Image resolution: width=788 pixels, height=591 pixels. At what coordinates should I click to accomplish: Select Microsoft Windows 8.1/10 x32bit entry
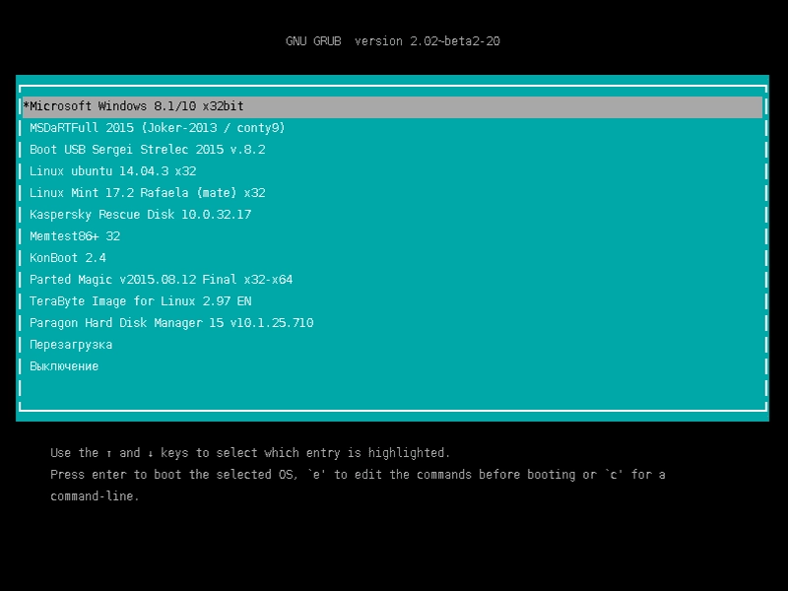[x=392, y=106]
